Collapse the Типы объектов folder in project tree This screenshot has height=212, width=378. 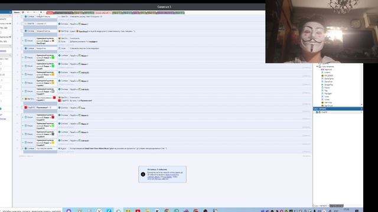[x=317, y=67]
